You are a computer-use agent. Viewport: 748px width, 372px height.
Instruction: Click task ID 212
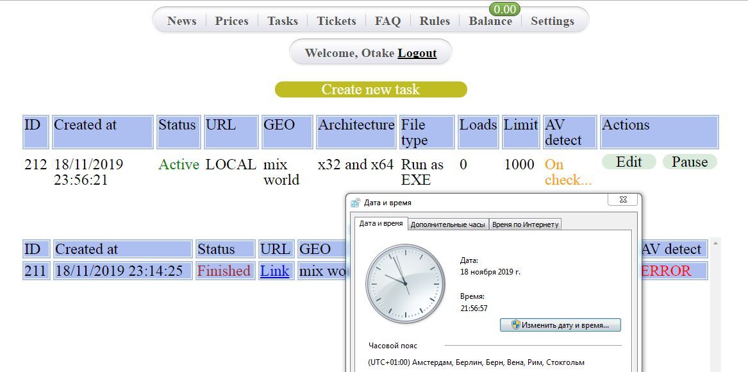coord(36,165)
